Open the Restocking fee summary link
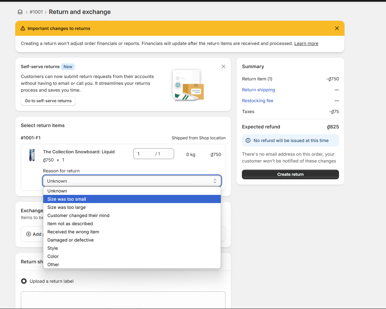This screenshot has width=386, height=309. coord(258,101)
